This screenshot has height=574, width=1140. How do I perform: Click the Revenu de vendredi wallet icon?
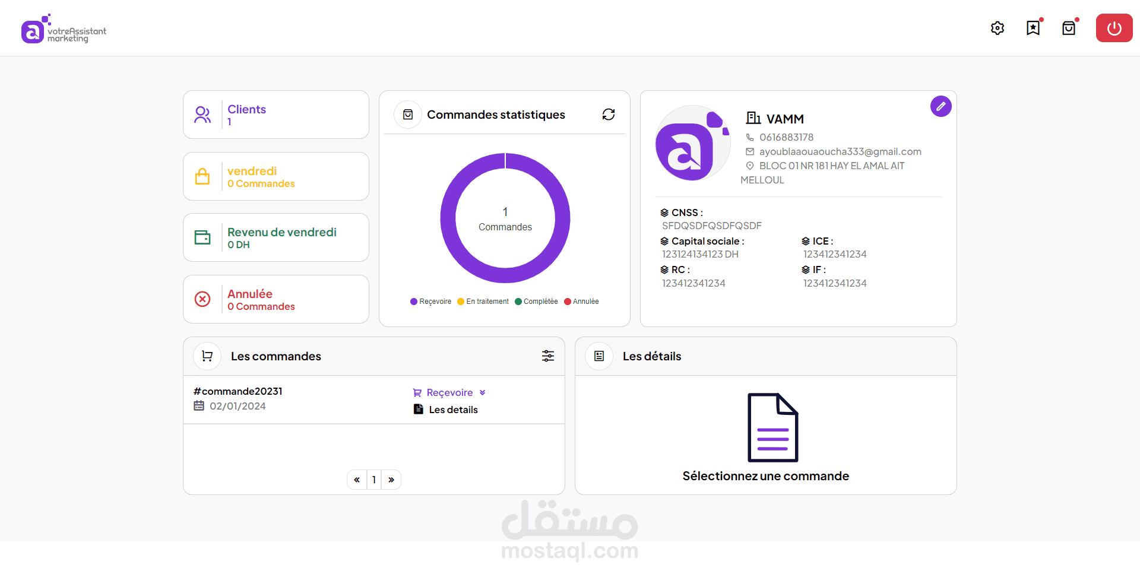tap(202, 237)
